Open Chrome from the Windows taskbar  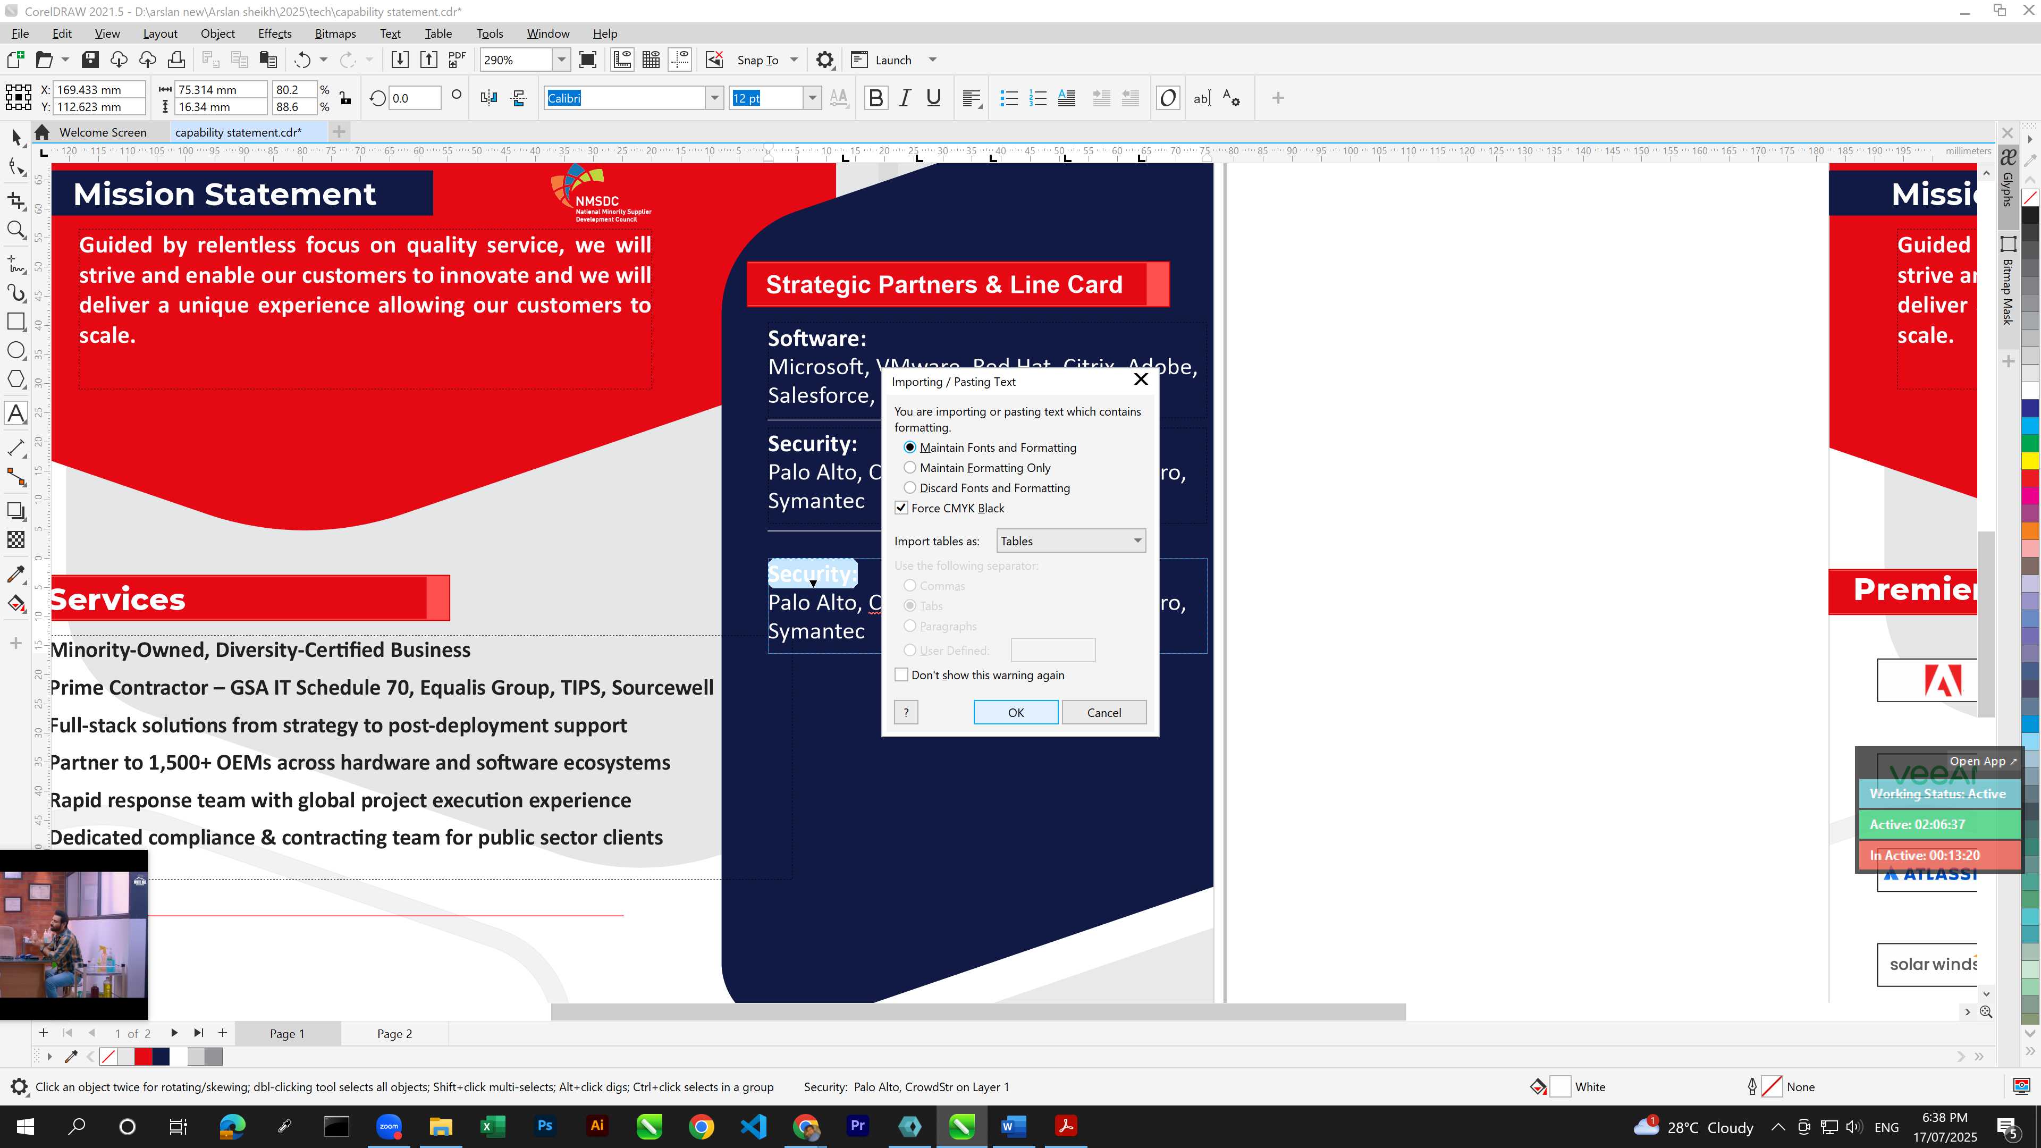(x=701, y=1126)
